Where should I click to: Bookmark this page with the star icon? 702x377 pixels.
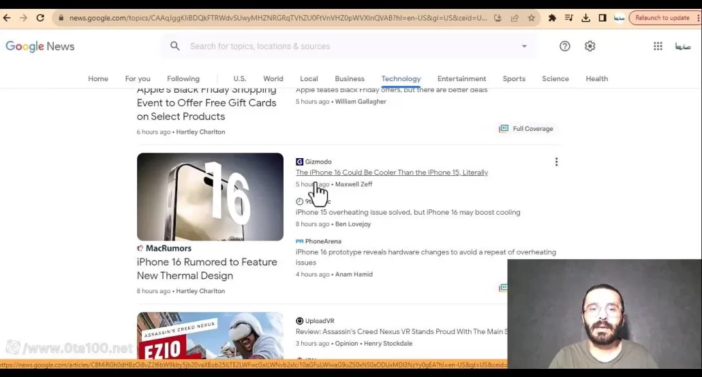point(531,18)
